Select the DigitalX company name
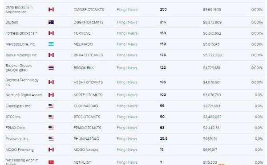 pos(12,22)
